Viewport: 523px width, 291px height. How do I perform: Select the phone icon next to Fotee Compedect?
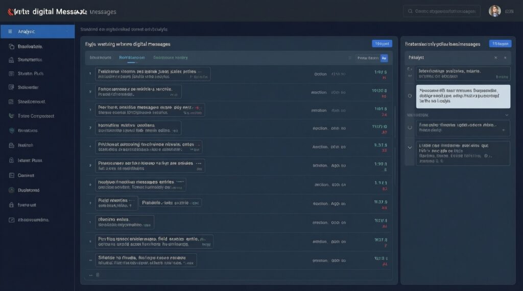pos(11,116)
